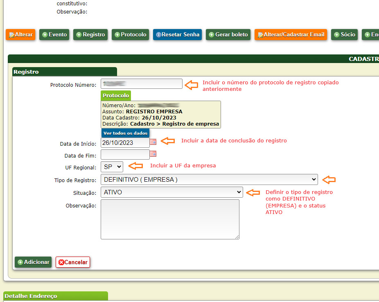Click inside the Observação text area

tap(170, 219)
